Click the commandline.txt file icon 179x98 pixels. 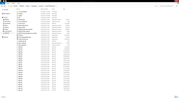(x=17, y=22)
